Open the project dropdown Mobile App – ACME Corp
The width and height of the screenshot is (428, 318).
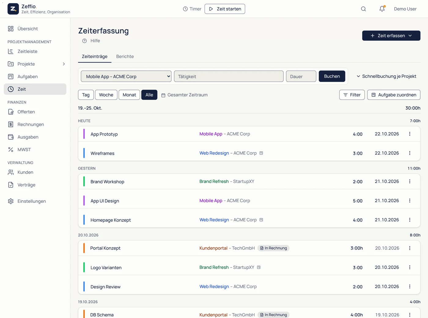126,76
